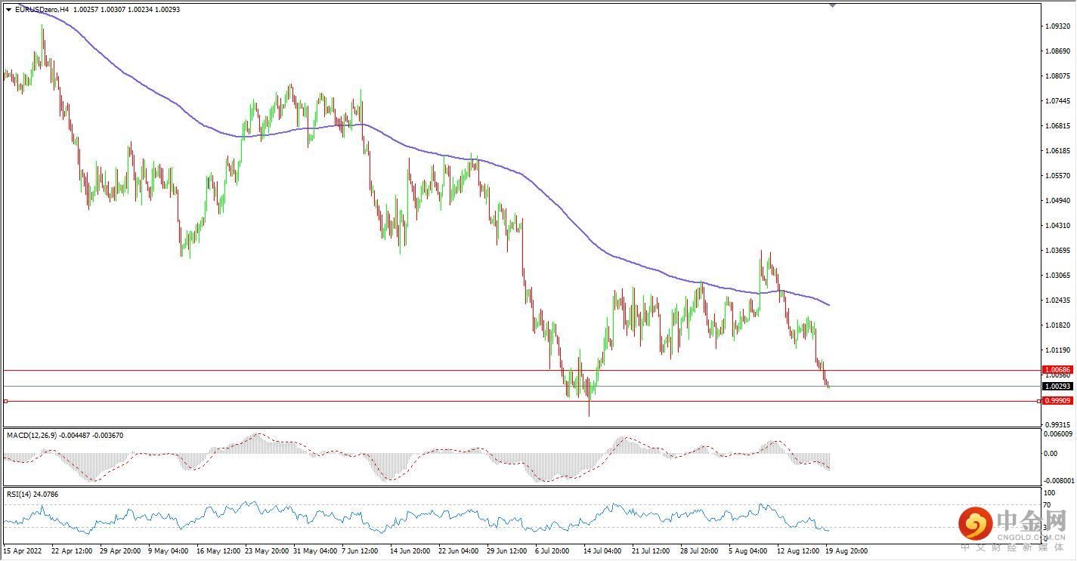Click the 31 May 04:00 time label
This screenshot has width=1077, height=561.
pos(315,551)
